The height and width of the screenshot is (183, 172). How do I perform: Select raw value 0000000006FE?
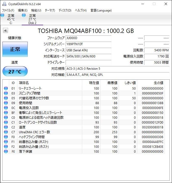click(x=153, y=108)
